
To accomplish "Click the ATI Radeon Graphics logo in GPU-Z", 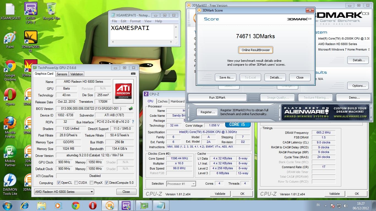I will (x=123, y=91).
